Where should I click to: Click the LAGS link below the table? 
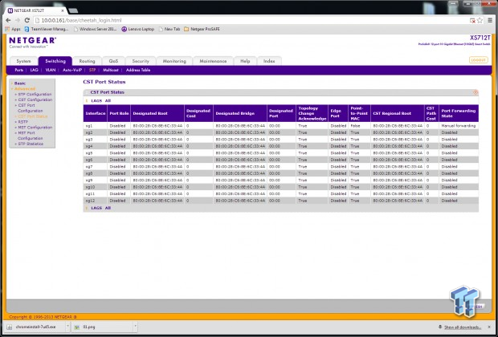click(x=96, y=208)
